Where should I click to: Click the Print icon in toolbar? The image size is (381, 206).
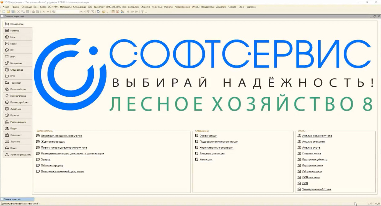[33, 12]
